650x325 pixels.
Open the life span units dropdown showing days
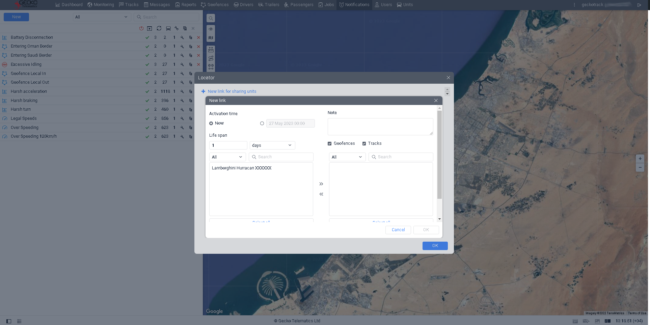(x=272, y=145)
